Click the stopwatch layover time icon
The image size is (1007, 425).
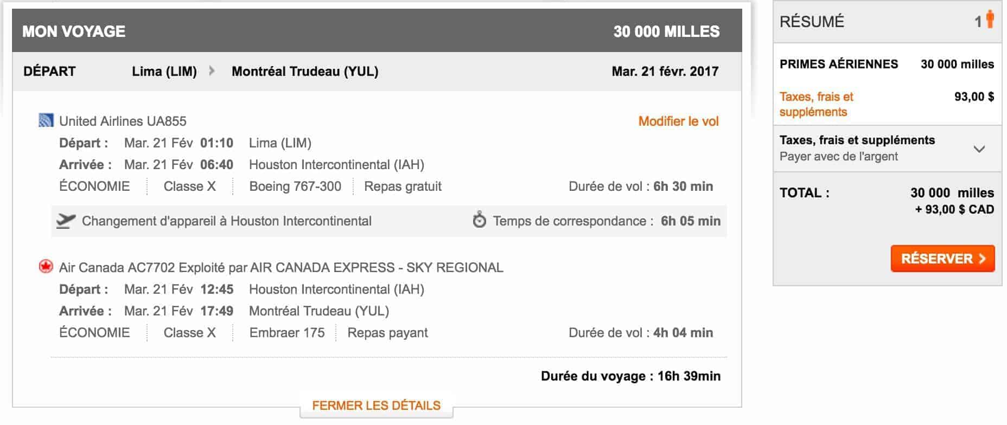coord(479,220)
